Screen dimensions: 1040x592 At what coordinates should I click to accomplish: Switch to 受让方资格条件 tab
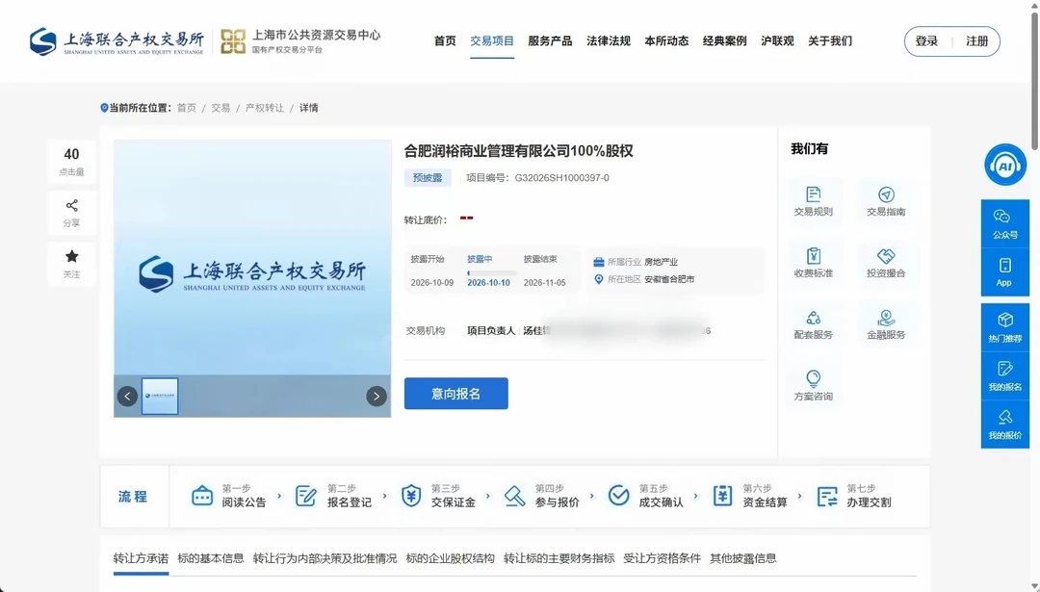coord(662,558)
